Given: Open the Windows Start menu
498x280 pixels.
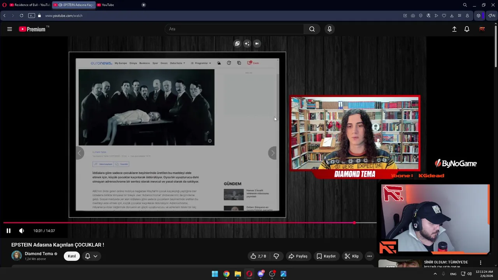Looking at the screenshot, I should [x=215, y=274].
